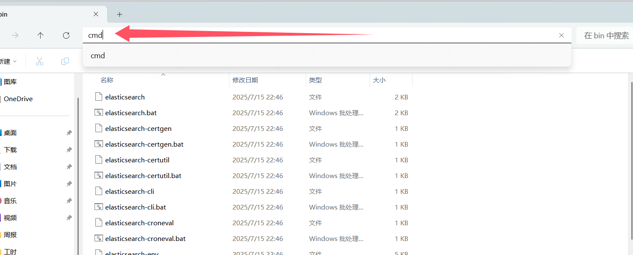Click the Cut scissors icon
Screen dimensions: 633x255
click(x=40, y=61)
